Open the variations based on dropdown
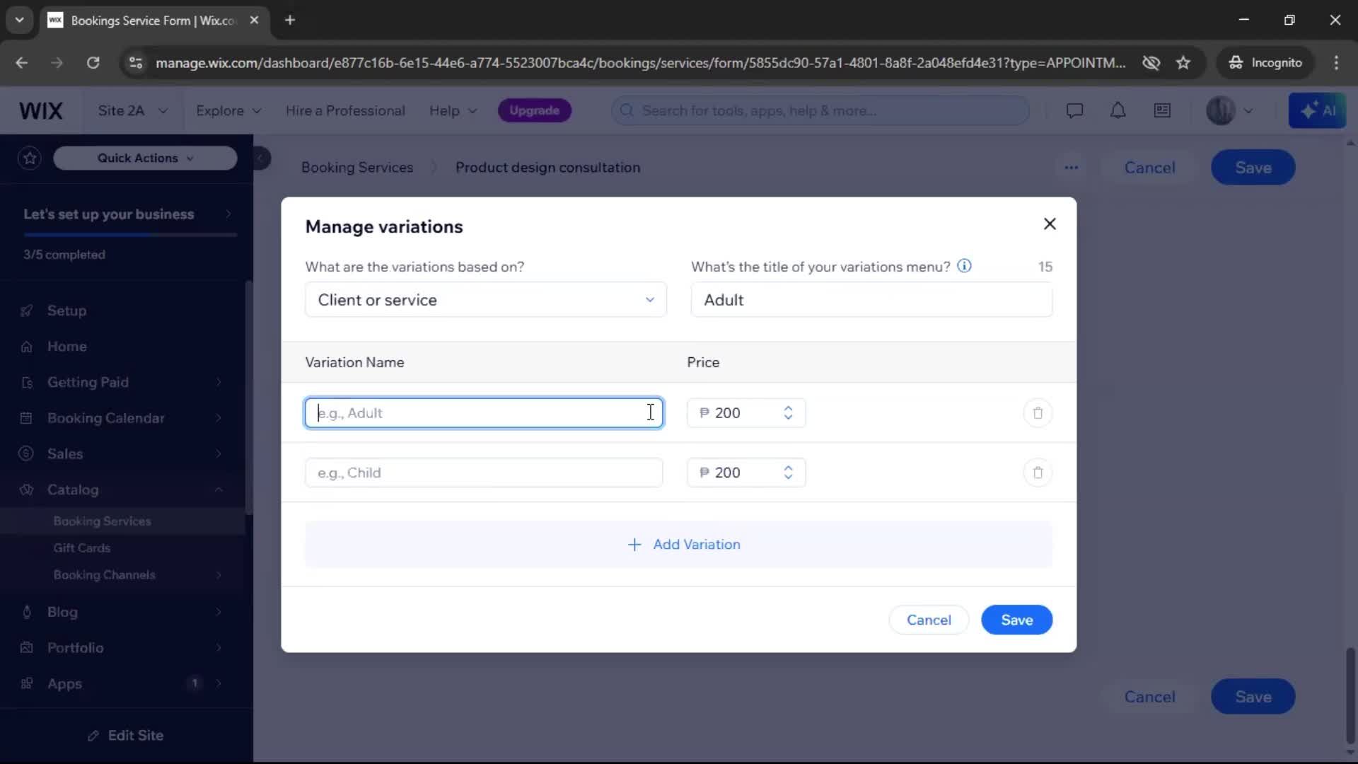 (x=485, y=300)
